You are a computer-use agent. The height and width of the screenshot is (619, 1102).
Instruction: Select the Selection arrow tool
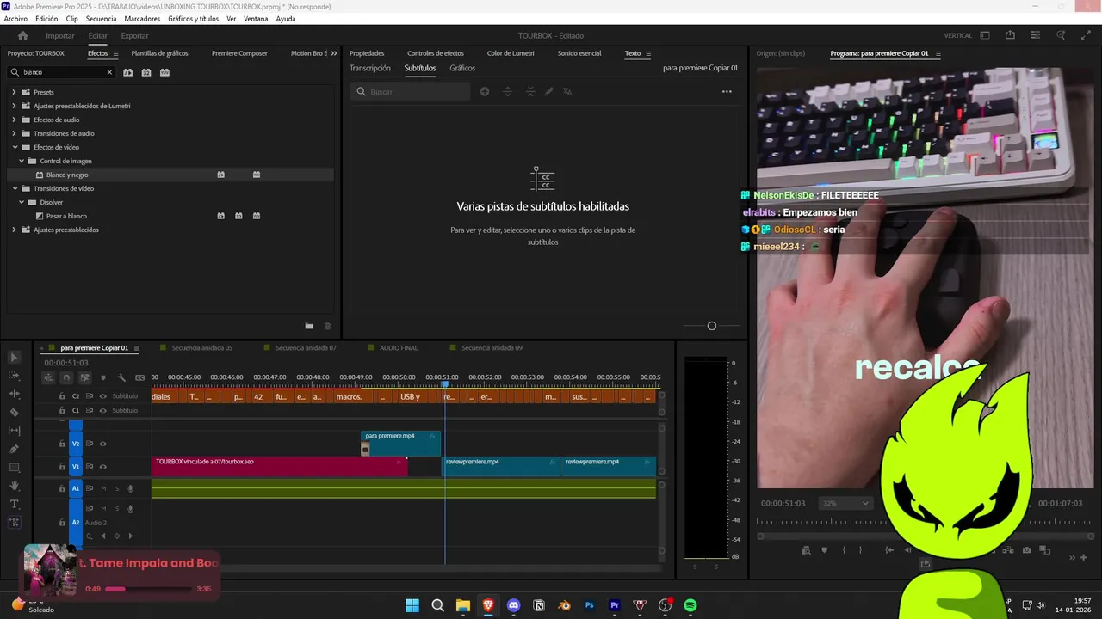coord(15,358)
